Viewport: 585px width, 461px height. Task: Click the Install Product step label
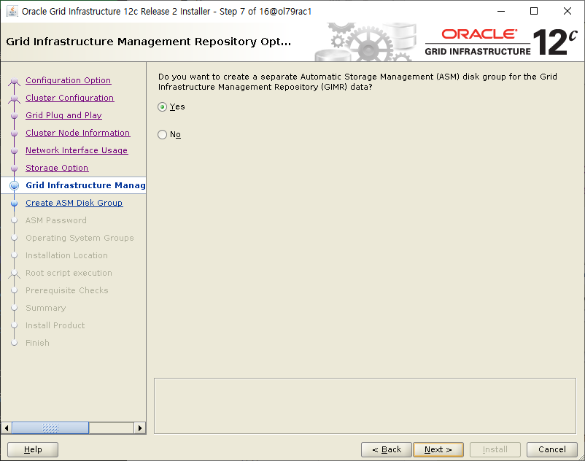tap(55, 325)
